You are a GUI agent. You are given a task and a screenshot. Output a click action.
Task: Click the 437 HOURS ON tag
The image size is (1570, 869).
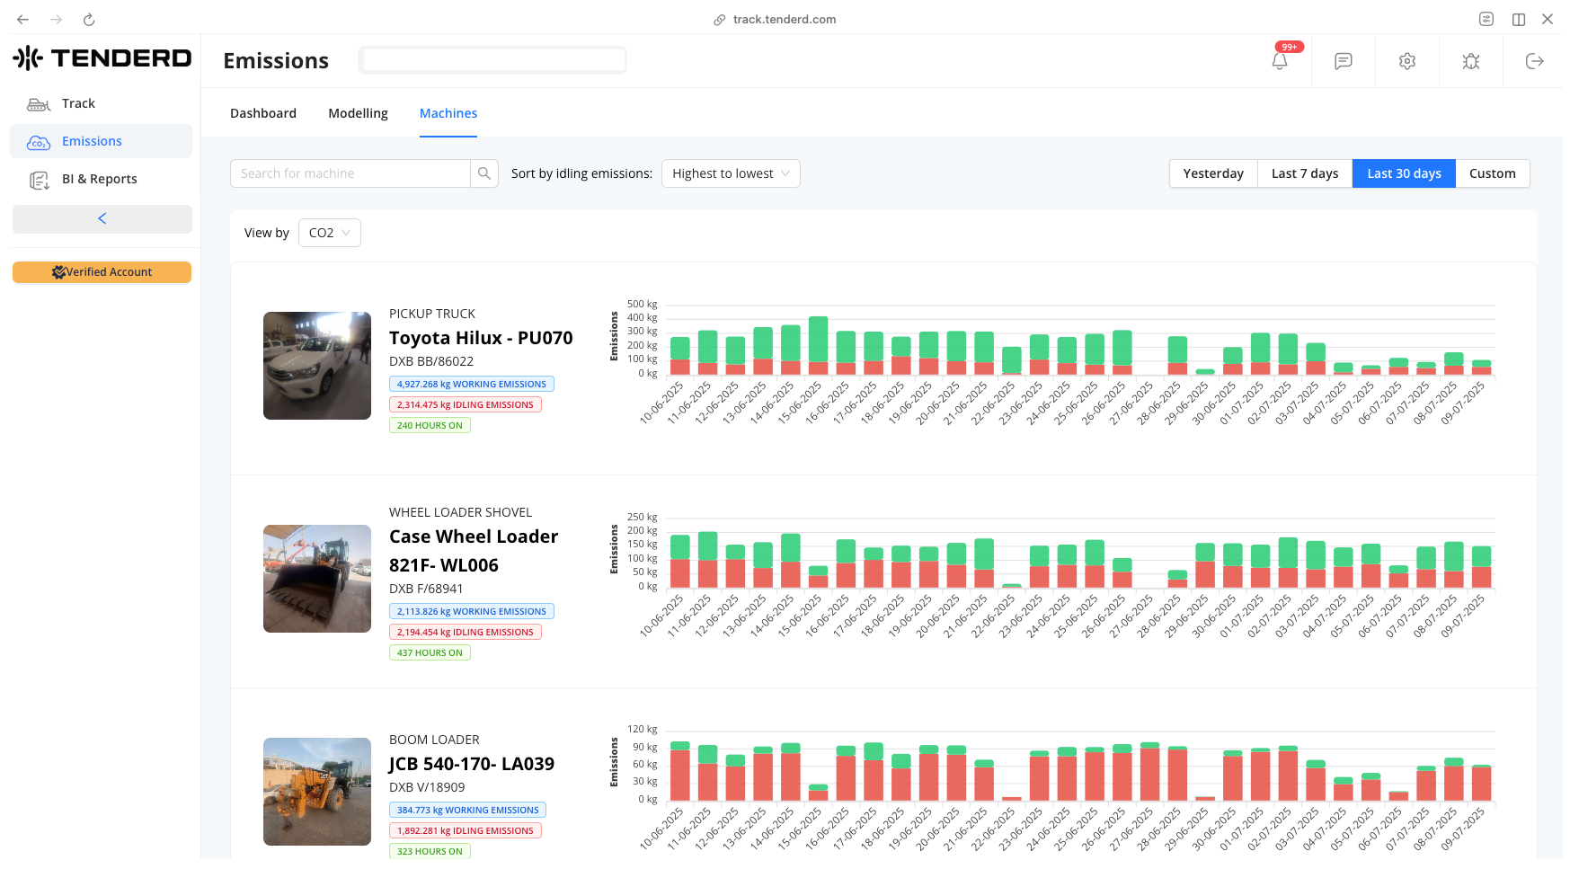430,652
